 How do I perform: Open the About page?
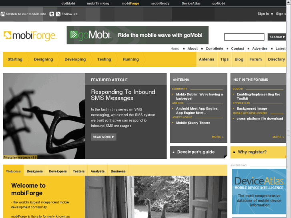193,49
